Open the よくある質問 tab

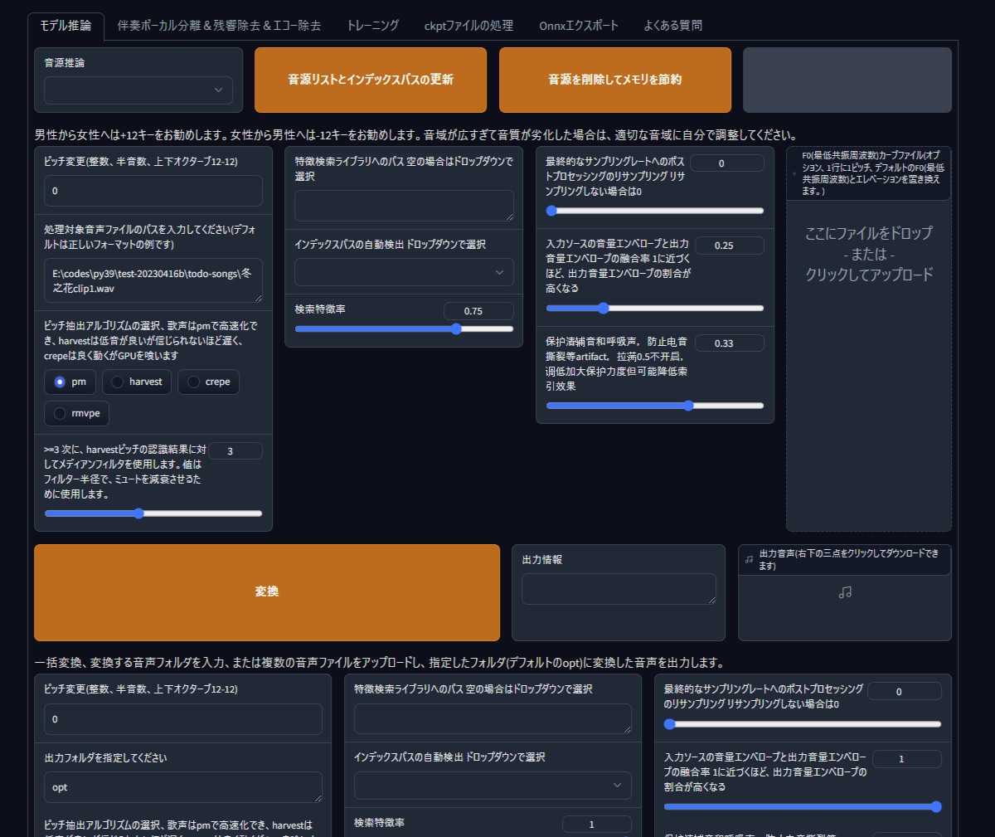pos(672,26)
